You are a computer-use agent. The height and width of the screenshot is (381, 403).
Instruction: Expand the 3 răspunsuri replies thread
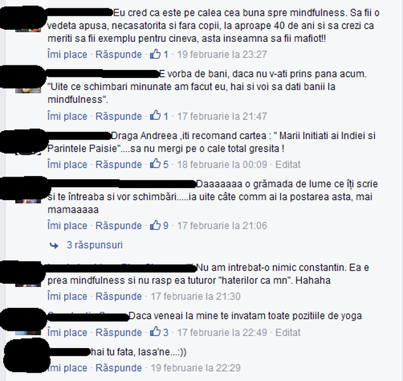click(95, 244)
